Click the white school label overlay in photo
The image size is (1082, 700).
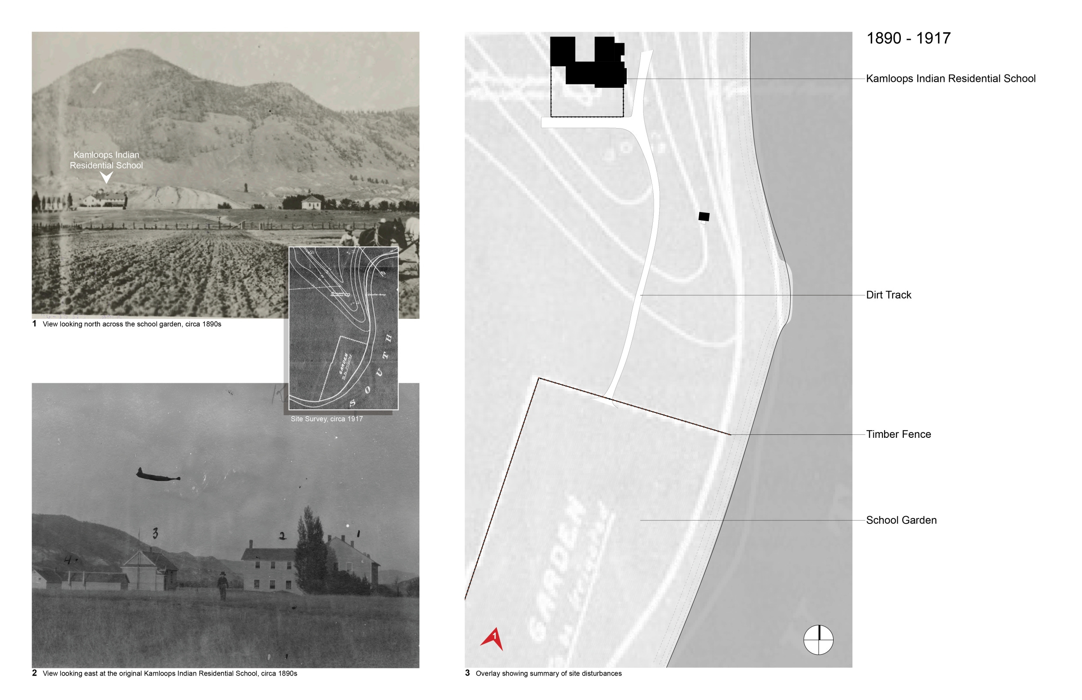click(106, 160)
